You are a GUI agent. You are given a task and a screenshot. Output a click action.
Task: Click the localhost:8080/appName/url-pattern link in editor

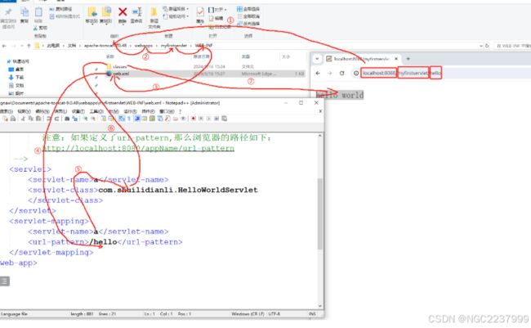(x=138, y=148)
